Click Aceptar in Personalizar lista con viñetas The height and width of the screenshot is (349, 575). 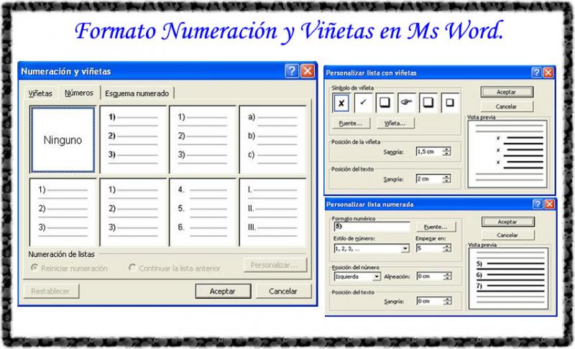pos(507,92)
